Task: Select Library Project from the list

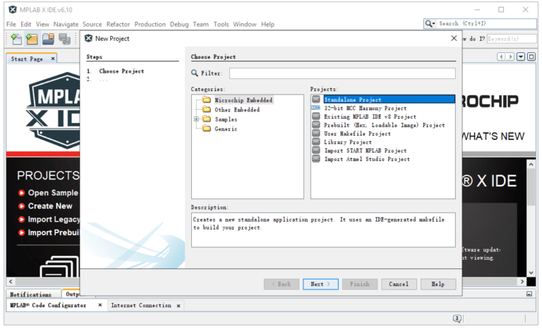Action: 348,143
